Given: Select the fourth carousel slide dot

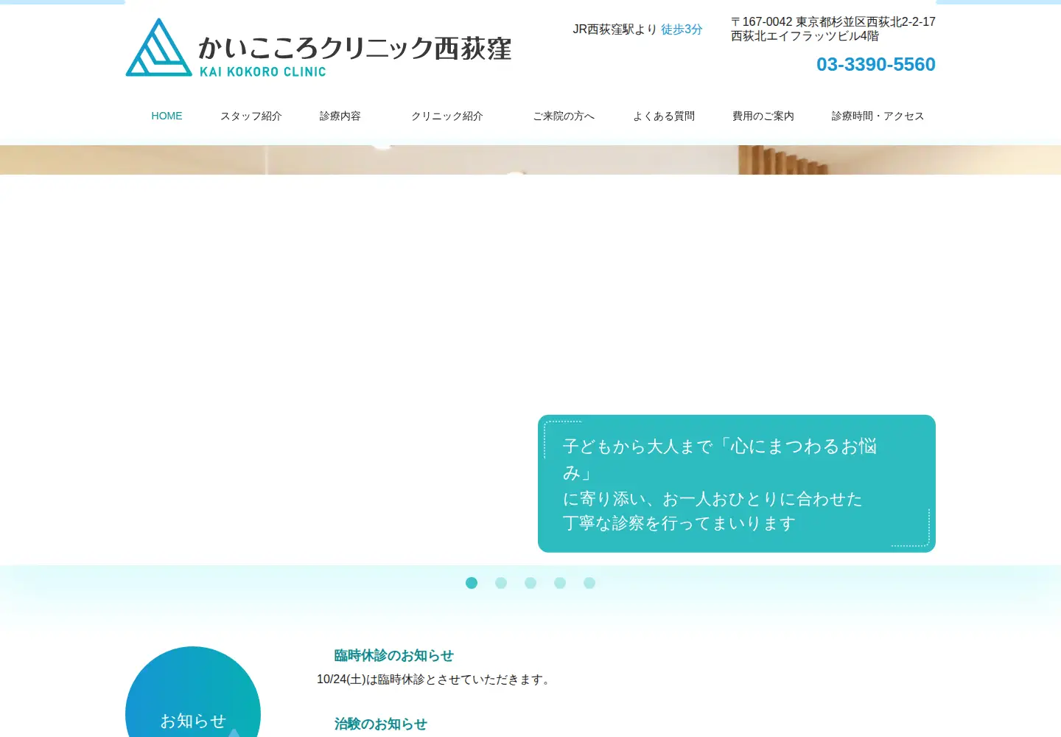Looking at the screenshot, I should coord(560,583).
